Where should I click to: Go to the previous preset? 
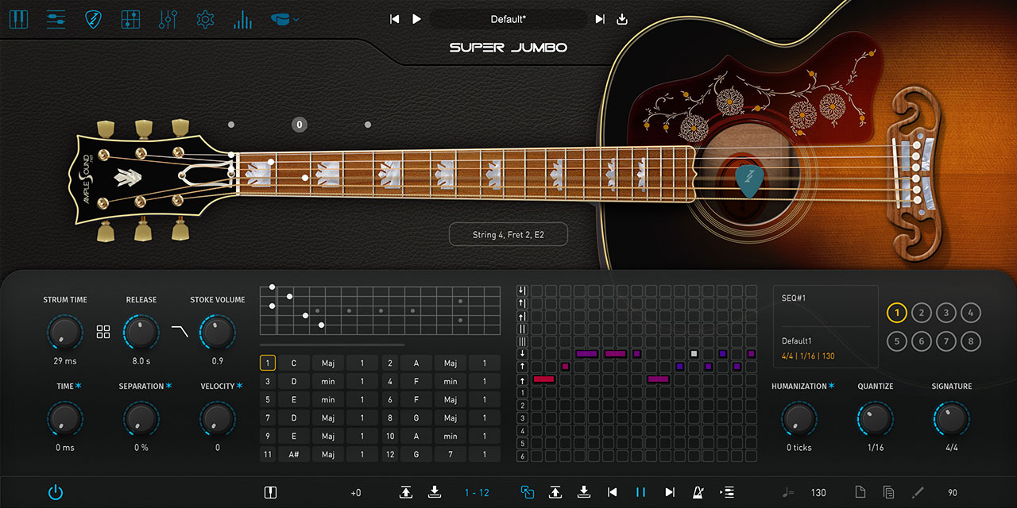[395, 19]
